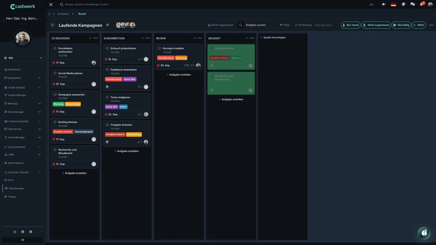Image resolution: width=436 pixels, height=245 pixels.
Task: Collapse sidebar with double-chevron icon
Action: [23, 240]
